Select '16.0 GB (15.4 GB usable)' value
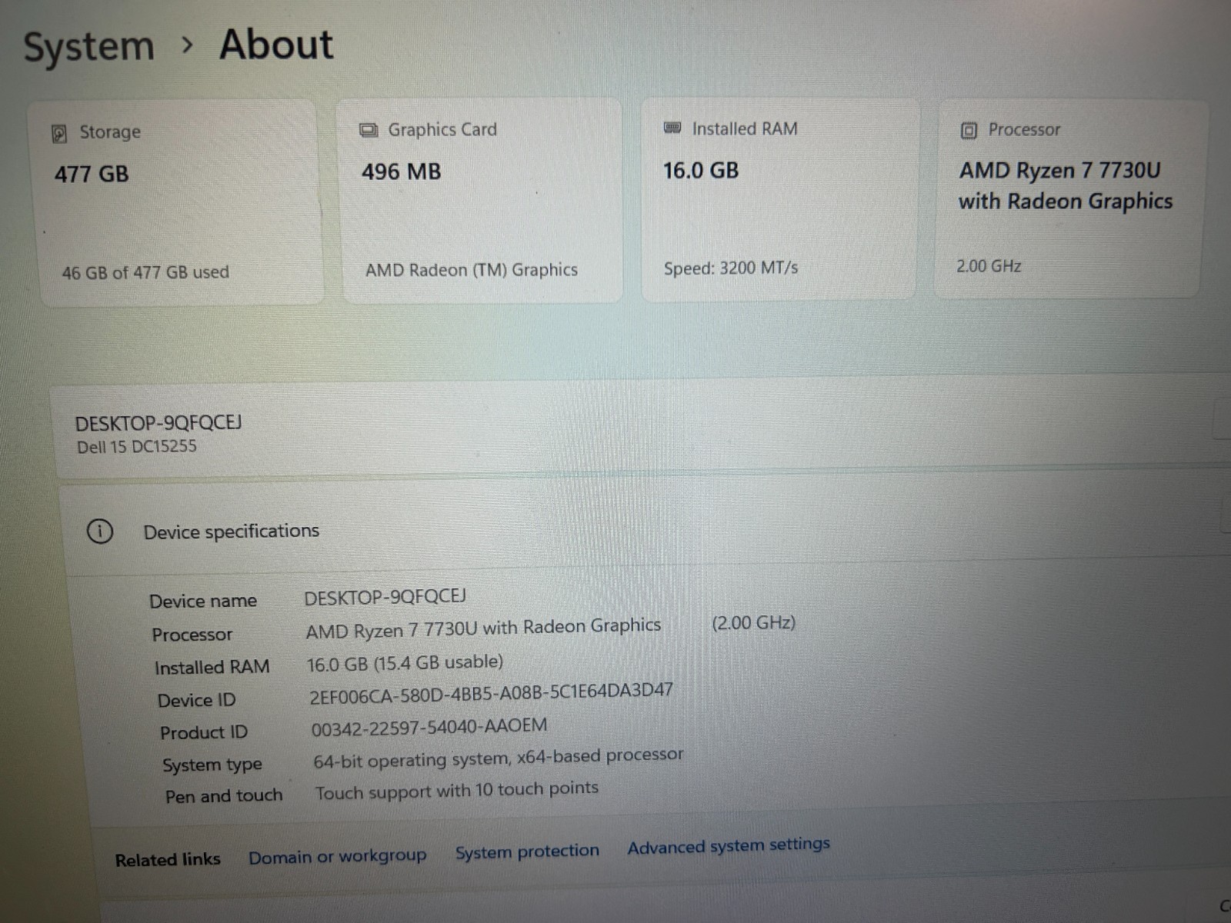1231x923 pixels. (405, 662)
